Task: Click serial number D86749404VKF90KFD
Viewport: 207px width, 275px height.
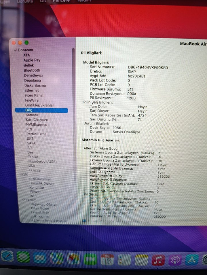Action: click(148, 67)
